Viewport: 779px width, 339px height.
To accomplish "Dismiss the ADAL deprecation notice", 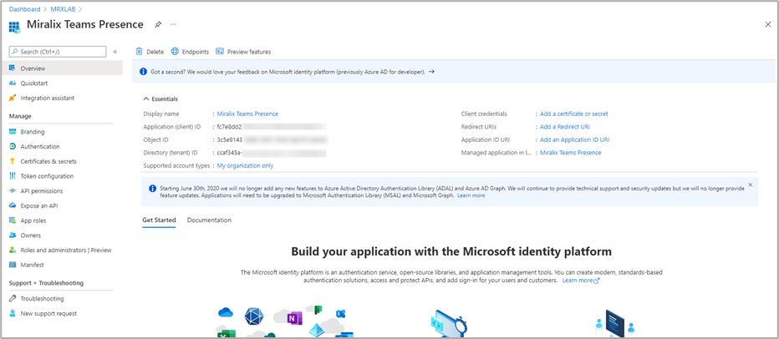I will (751, 185).
